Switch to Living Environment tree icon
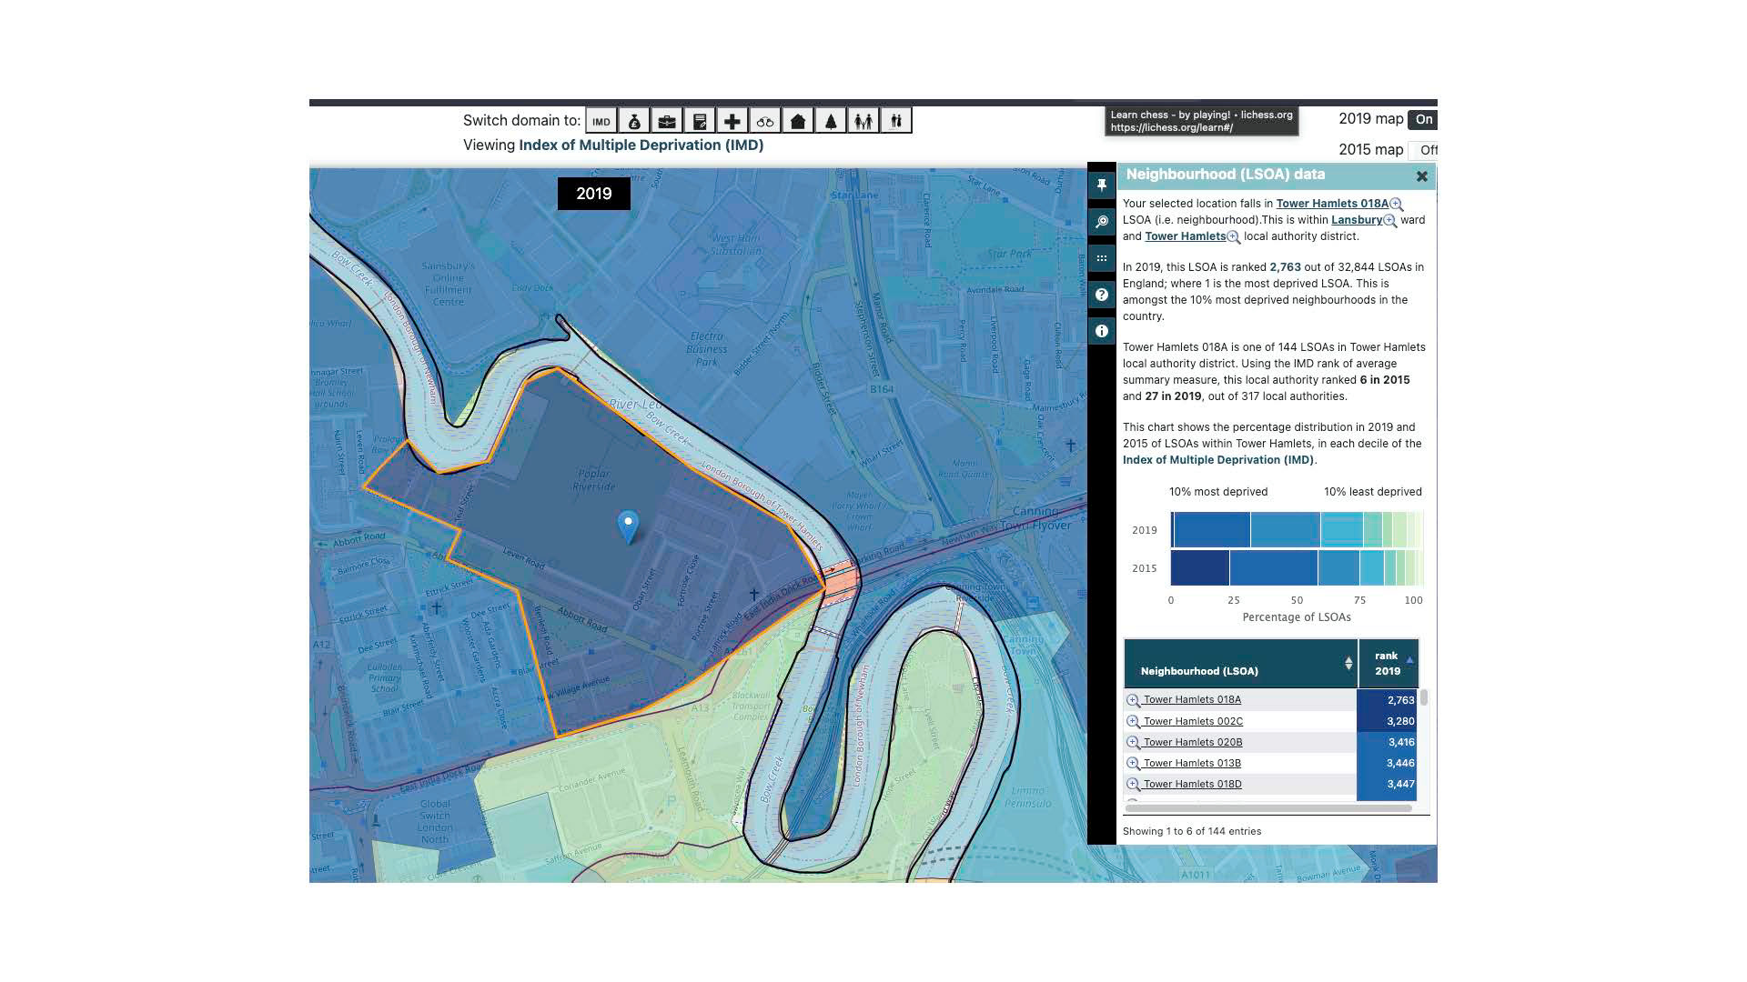1747x982 pixels. [x=831, y=121]
